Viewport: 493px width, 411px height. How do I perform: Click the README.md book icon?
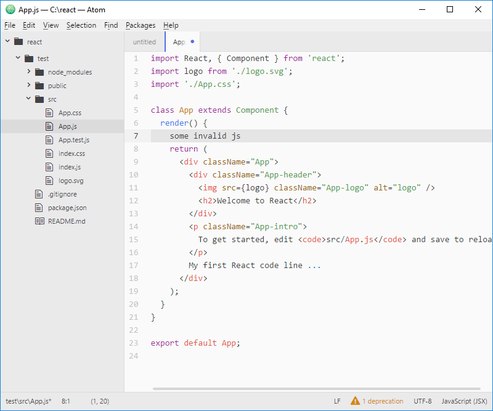(x=39, y=221)
